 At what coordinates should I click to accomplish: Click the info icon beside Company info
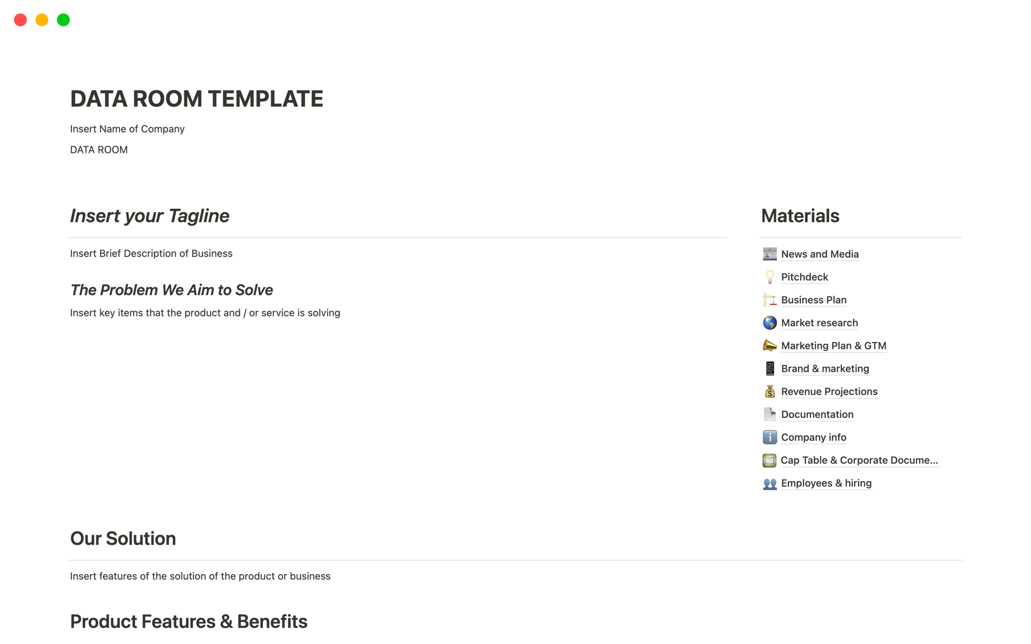tap(769, 437)
